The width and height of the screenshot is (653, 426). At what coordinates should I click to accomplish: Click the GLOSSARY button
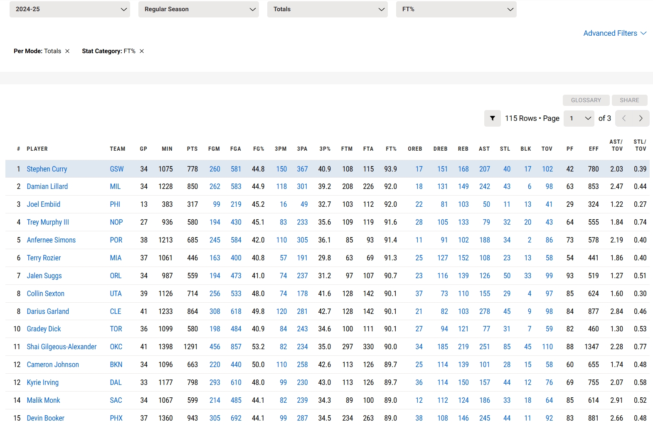click(586, 100)
